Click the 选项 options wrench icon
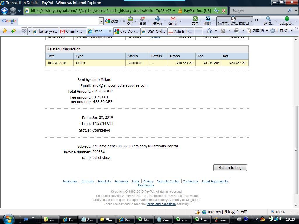 pyautogui.click(x=269, y=21)
